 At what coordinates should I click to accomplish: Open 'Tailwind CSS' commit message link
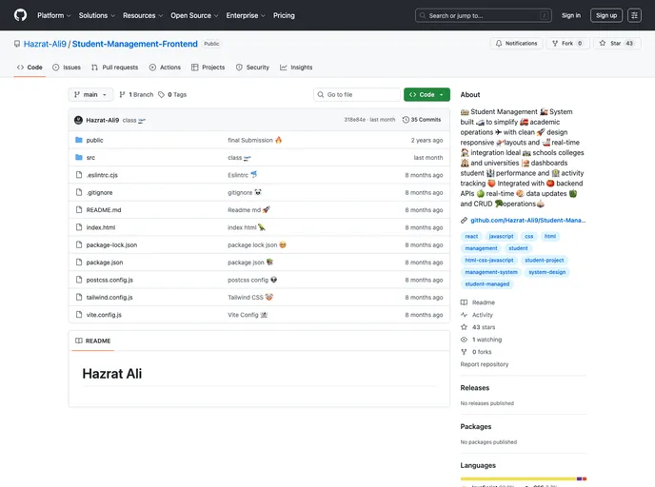click(x=246, y=298)
